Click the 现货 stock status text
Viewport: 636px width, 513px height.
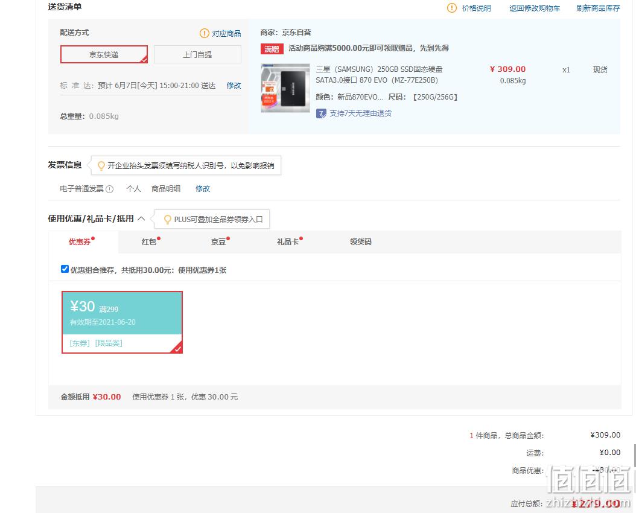pyautogui.click(x=600, y=70)
